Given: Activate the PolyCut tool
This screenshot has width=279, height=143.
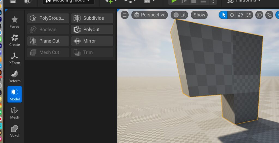Looking at the screenshot, I should (92, 29).
